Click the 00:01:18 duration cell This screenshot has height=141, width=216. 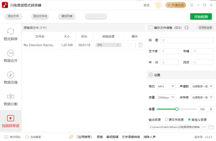(84, 45)
